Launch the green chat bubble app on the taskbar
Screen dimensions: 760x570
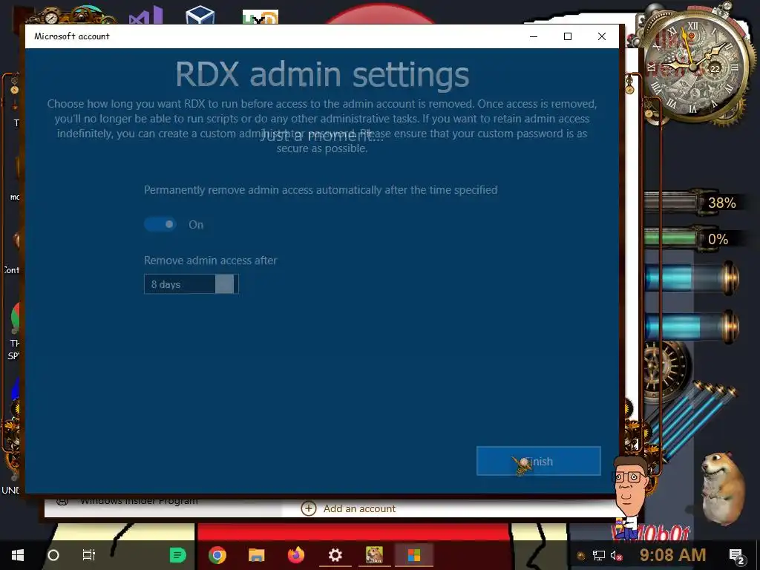(178, 555)
